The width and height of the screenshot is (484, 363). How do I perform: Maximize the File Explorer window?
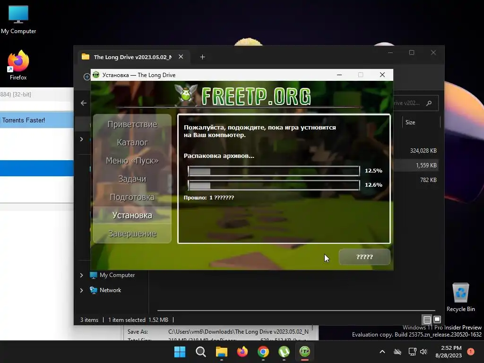click(x=412, y=52)
